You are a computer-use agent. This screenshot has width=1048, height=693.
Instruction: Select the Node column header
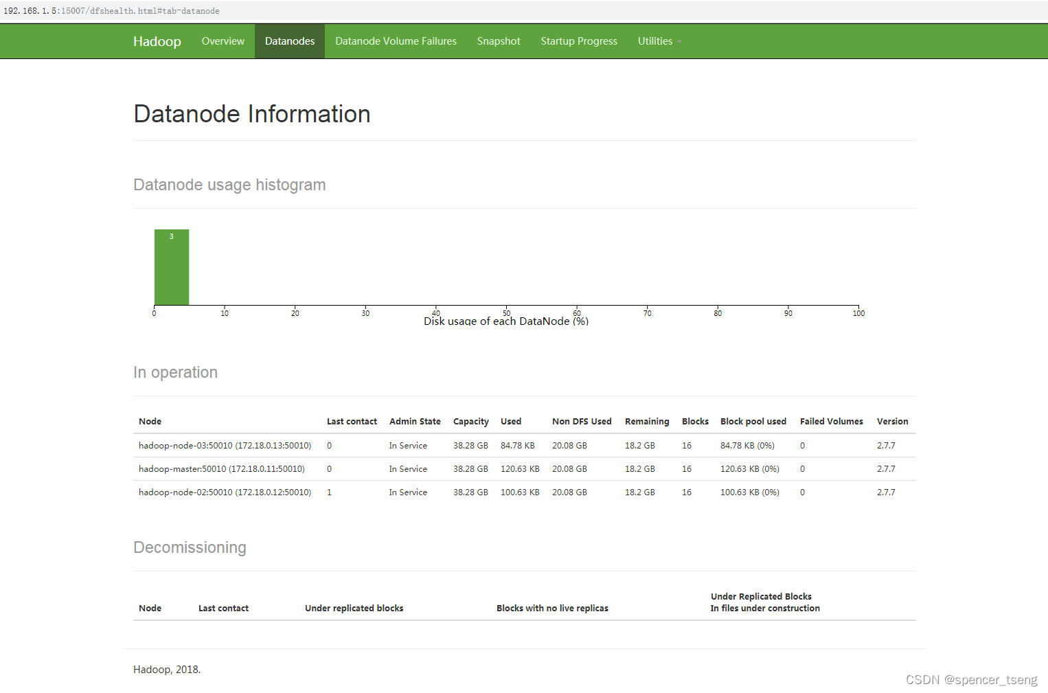[150, 421]
